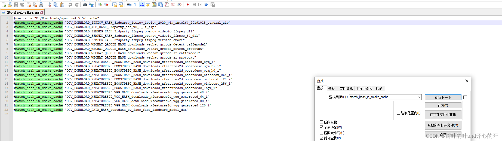Tick the checkbox beside 查找下一个

pos(465,97)
